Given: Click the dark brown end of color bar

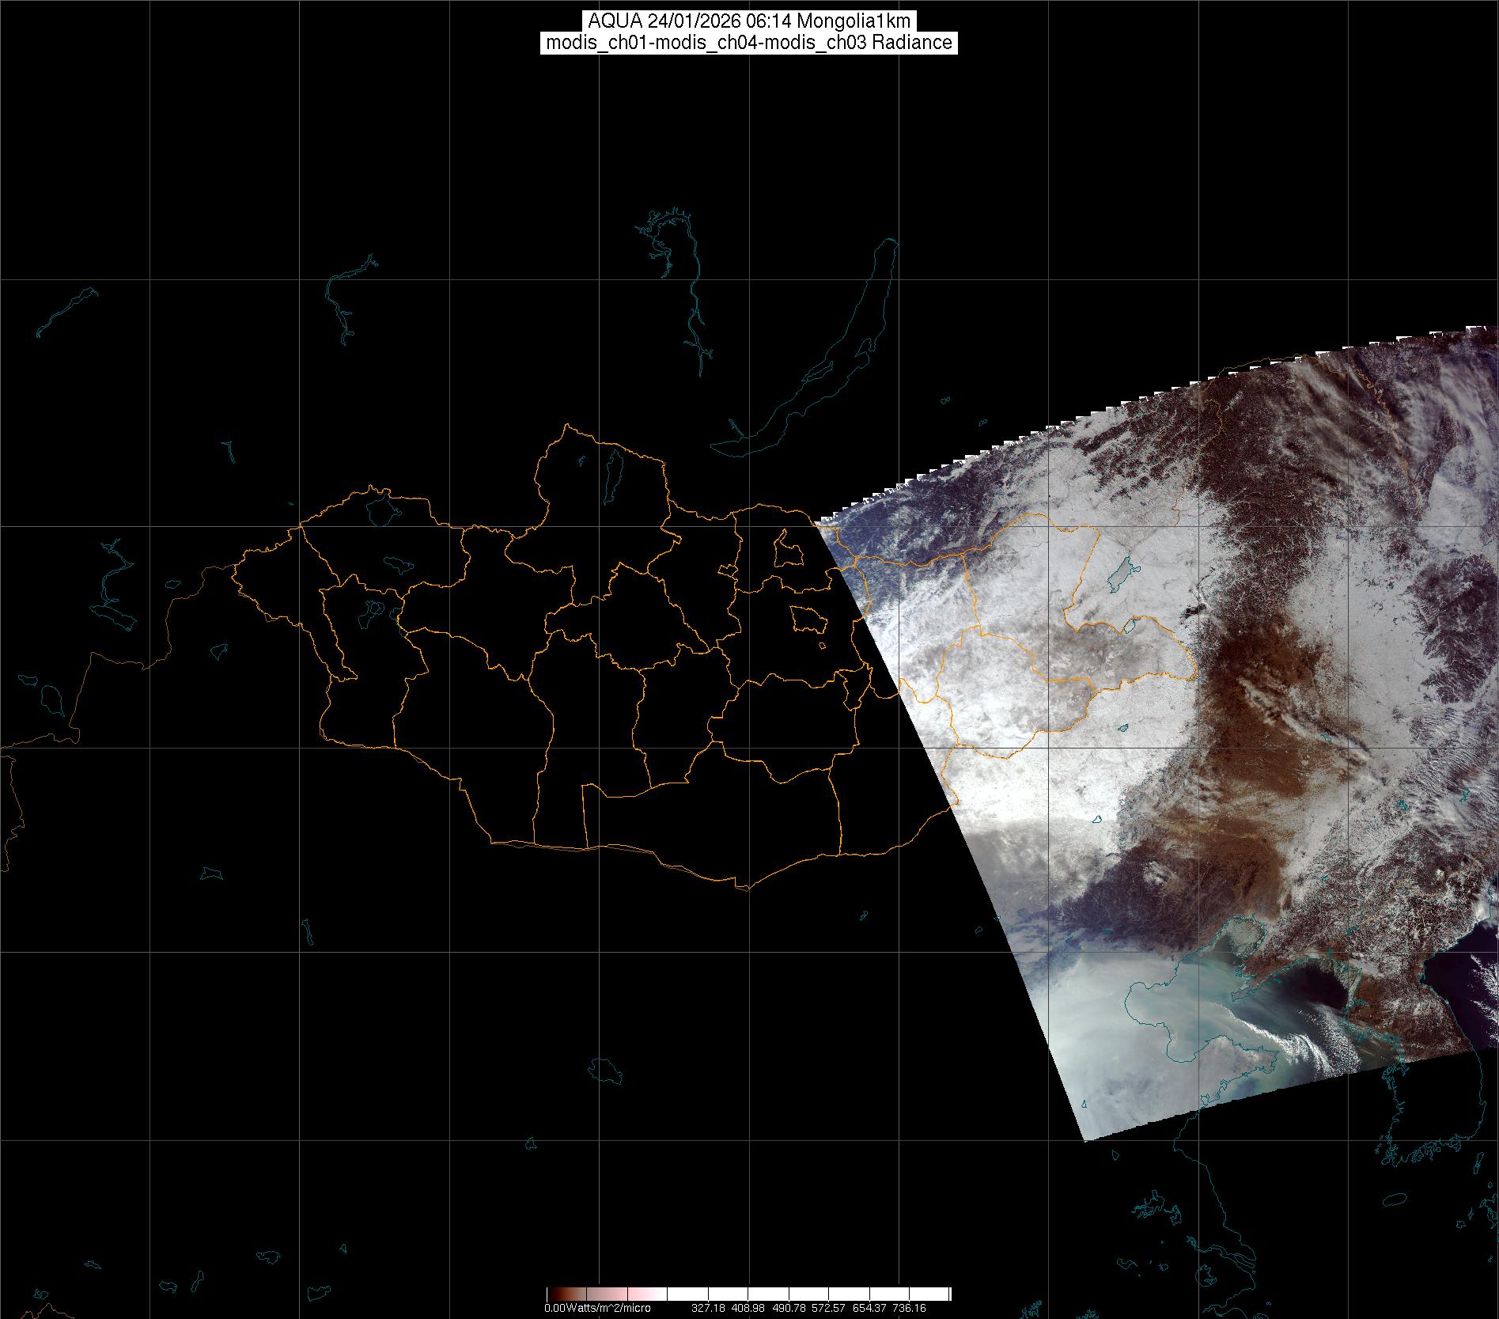Looking at the screenshot, I should pos(554,1294).
